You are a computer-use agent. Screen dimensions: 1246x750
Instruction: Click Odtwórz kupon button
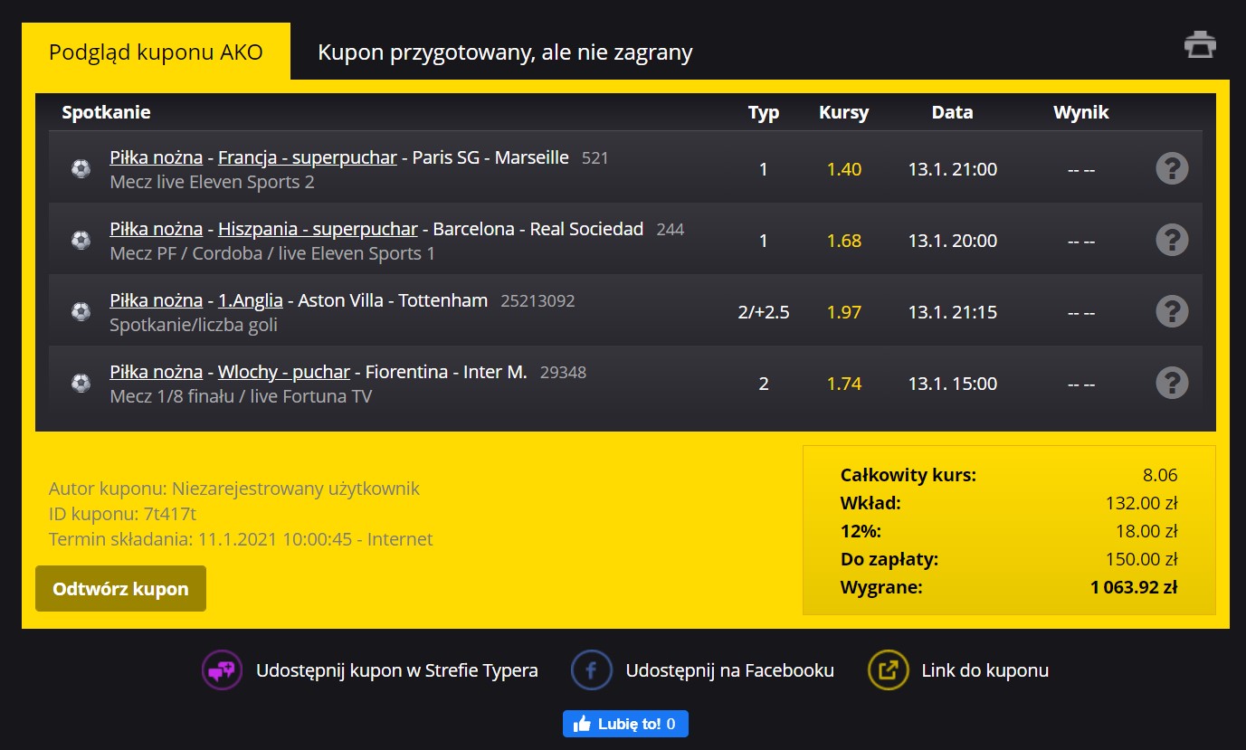pyautogui.click(x=120, y=589)
